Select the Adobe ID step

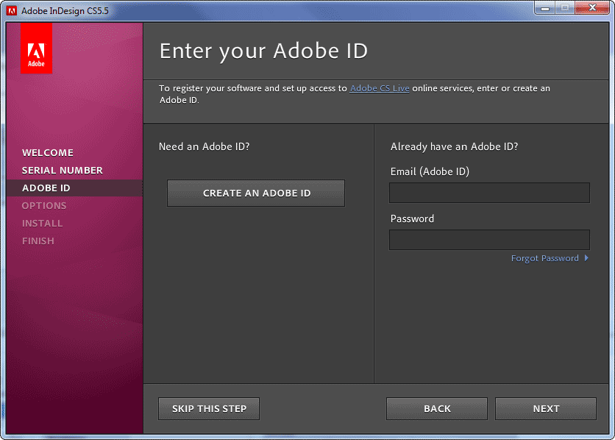[x=46, y=188]
